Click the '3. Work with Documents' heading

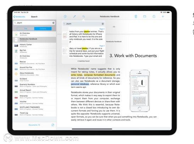coord(133,56)
